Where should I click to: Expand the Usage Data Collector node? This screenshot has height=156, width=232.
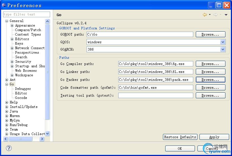pos(7,134)
